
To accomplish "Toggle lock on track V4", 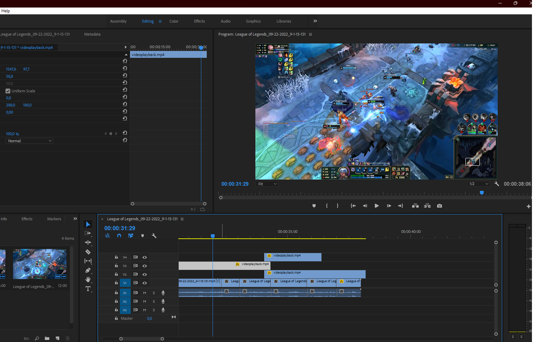I will (116, 257).
